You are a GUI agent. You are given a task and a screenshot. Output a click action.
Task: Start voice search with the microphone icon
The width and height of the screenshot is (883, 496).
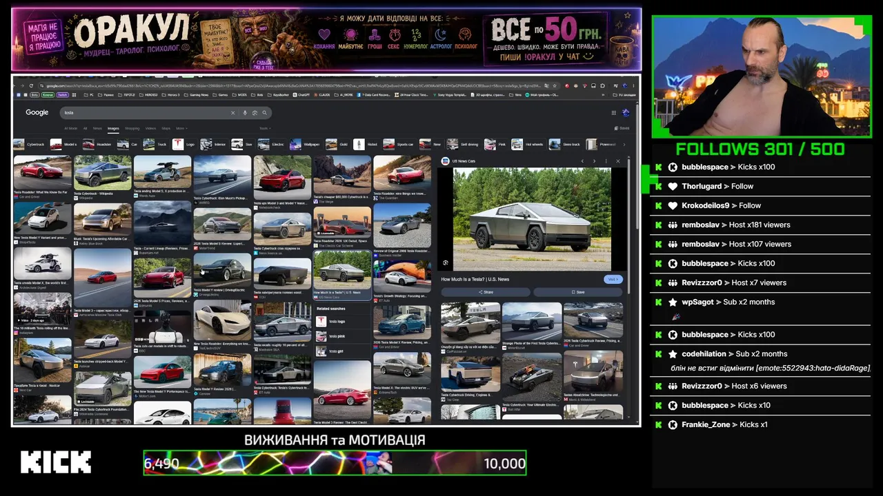click(245, 112)
